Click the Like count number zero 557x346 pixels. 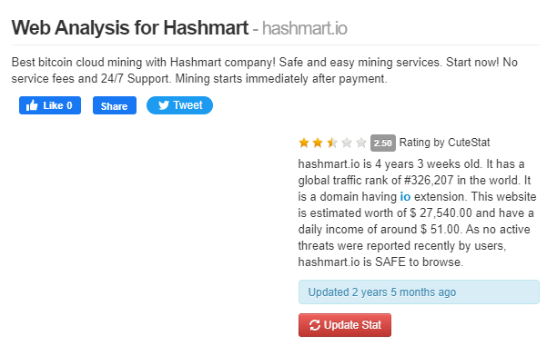[69, 105]
